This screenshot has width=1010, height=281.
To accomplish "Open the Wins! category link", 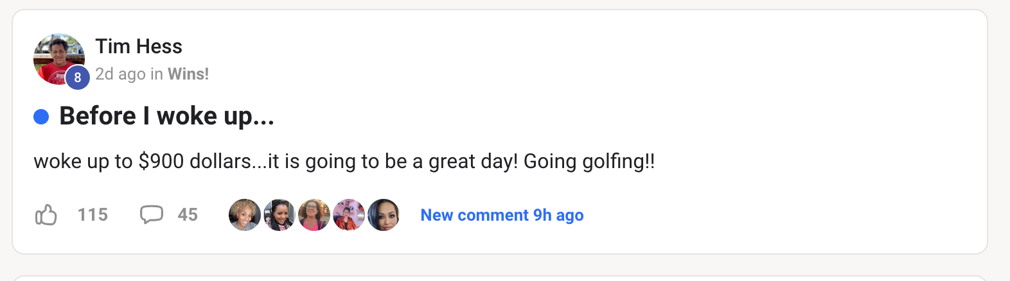I will pyautogui.click(x=188, y=74).
